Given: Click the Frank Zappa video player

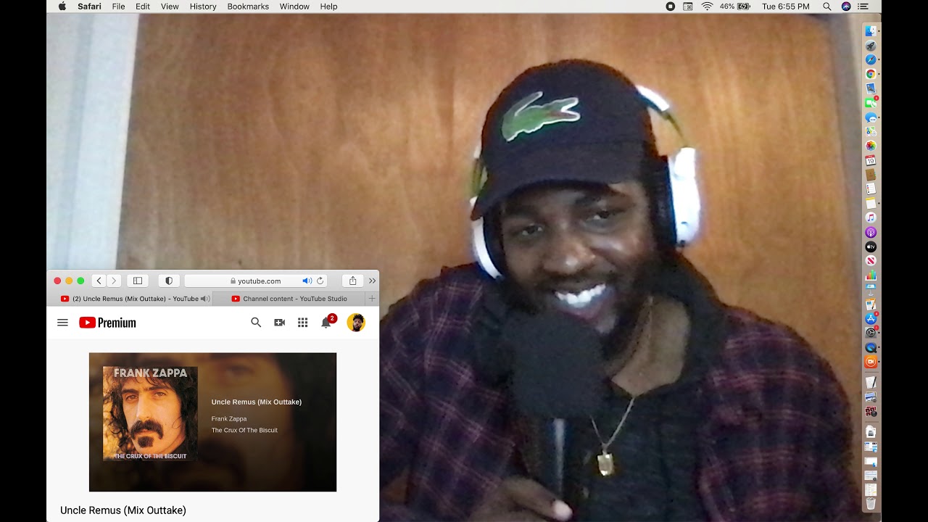Looking at the screenshot, I should point(212,422).
